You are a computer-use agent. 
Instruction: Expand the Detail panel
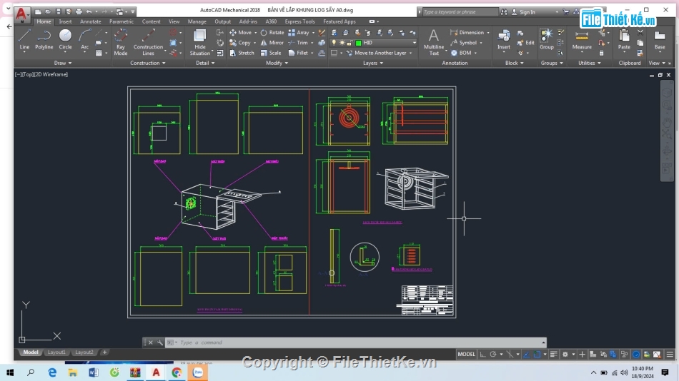point(205,63)
